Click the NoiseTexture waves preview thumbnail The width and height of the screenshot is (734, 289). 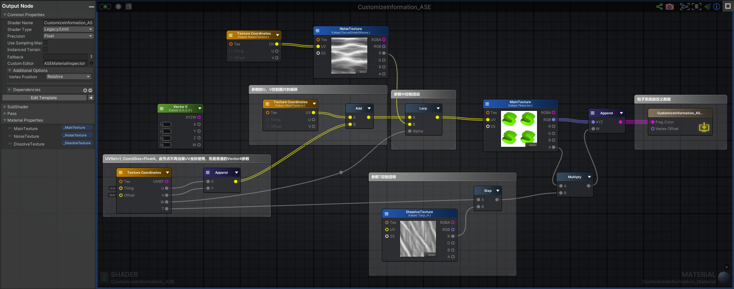[x=349, y=55]
